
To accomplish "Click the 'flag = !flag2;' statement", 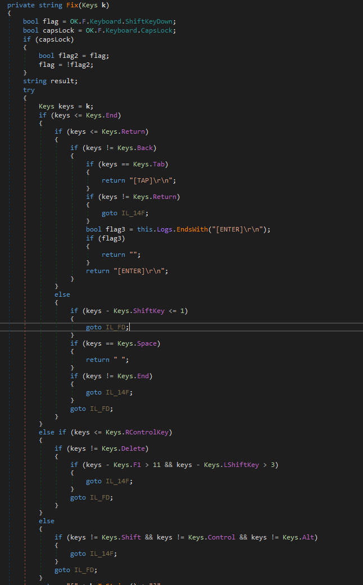I will click(x=66, y=65).
